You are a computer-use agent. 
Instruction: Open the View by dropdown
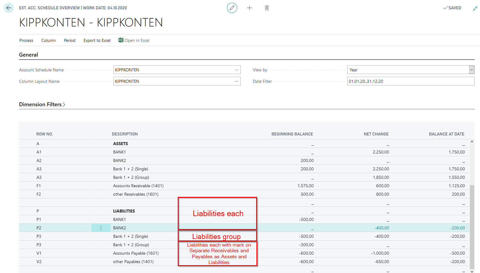pos(472,70)
